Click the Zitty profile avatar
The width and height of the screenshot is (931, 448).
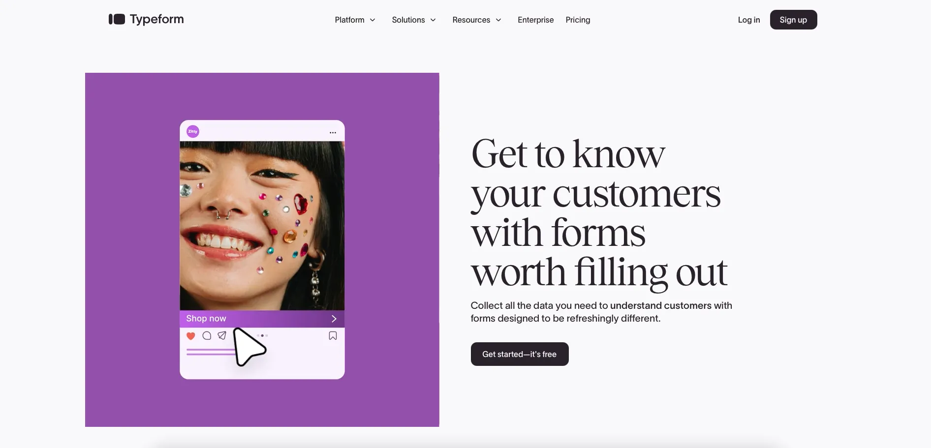193,131
